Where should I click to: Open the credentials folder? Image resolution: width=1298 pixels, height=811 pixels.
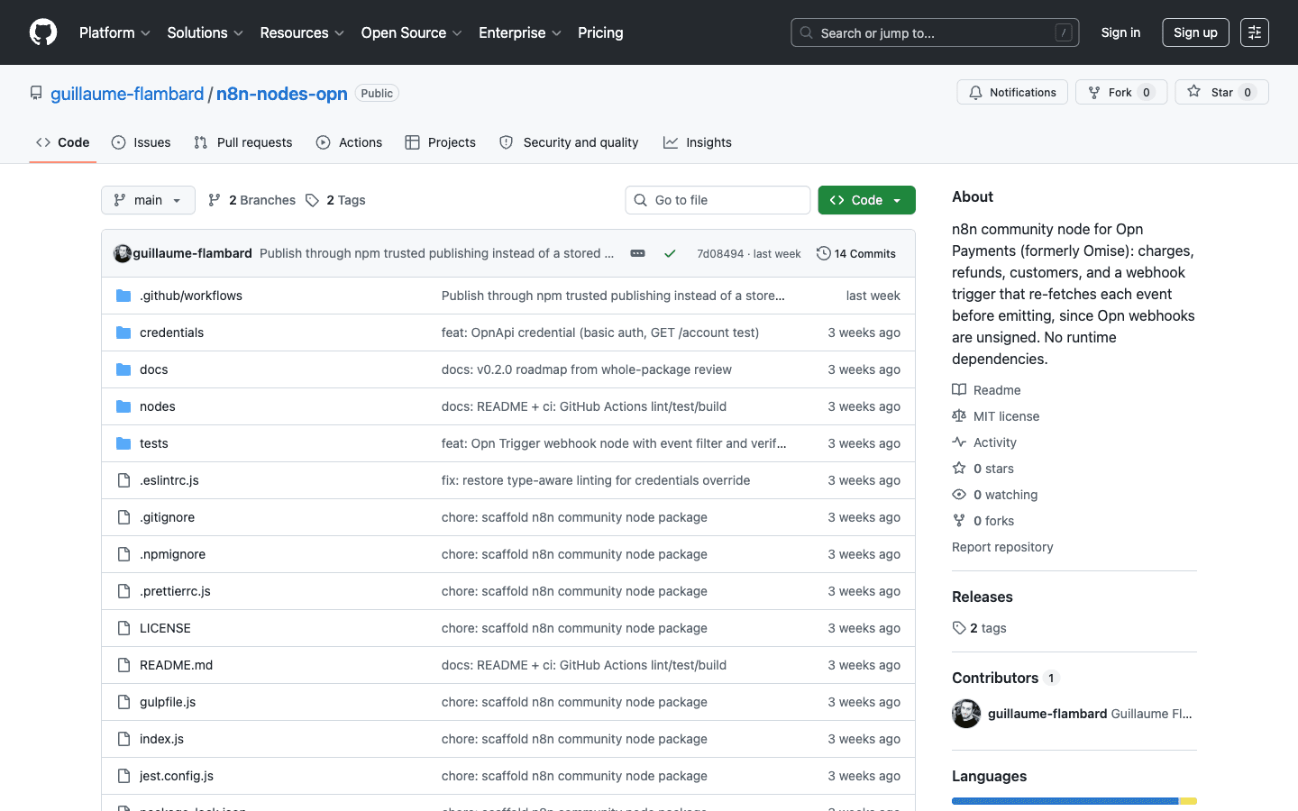171,333
